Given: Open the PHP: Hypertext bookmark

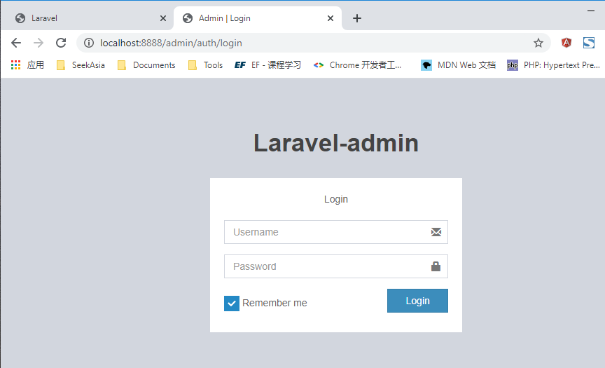Looking at the screenshot, I should 554,65.
